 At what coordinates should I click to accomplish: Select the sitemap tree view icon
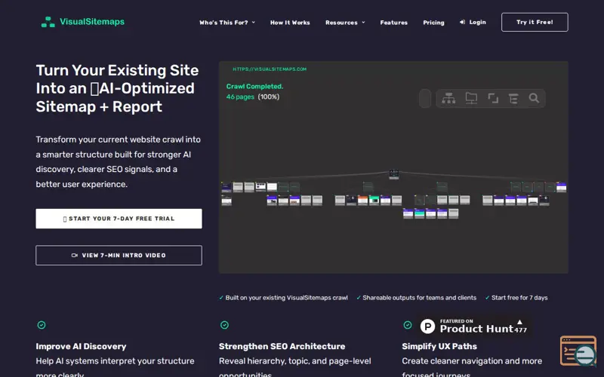click(x=448, y=99)
